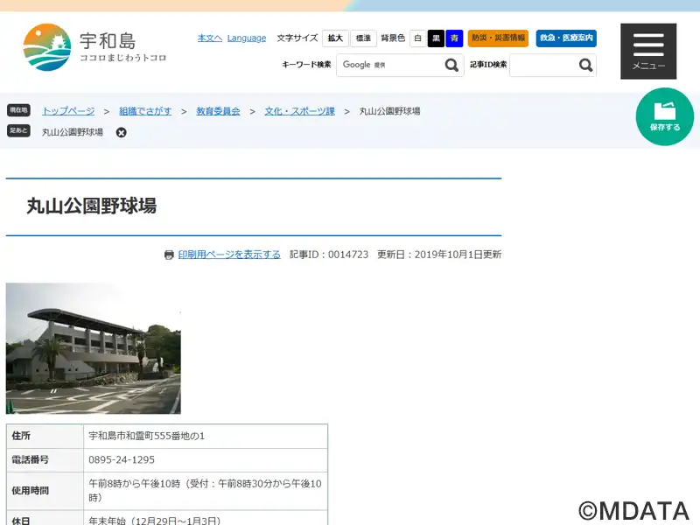The image size is (700, 525).
Task: Click the Language link
Action: [247, 38]
